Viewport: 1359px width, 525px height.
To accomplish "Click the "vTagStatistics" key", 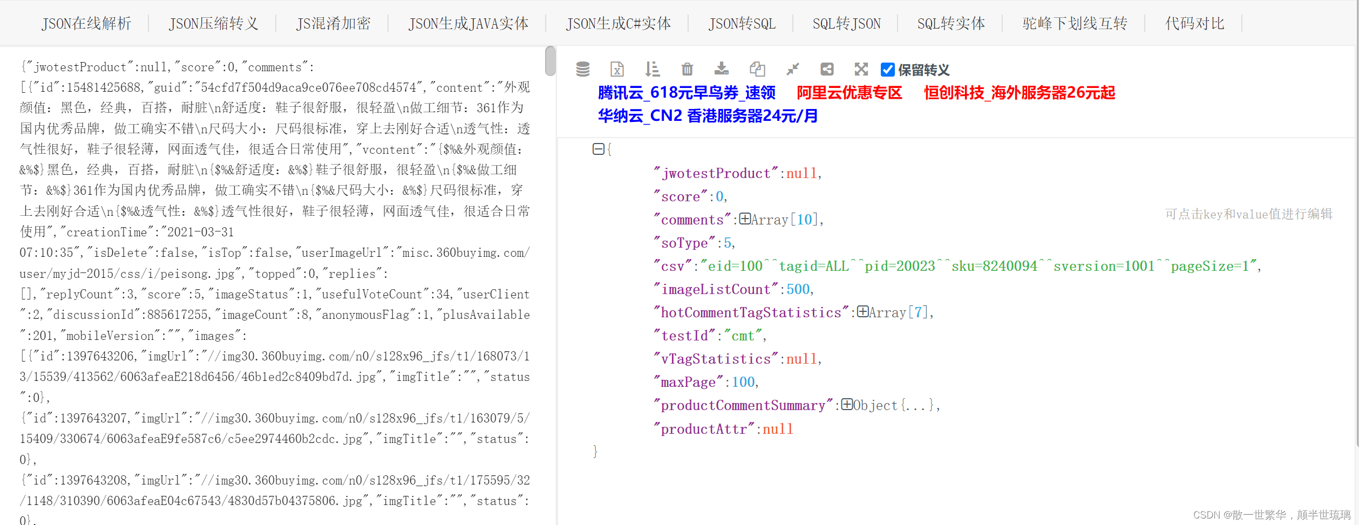I will [x=716, y=358].
